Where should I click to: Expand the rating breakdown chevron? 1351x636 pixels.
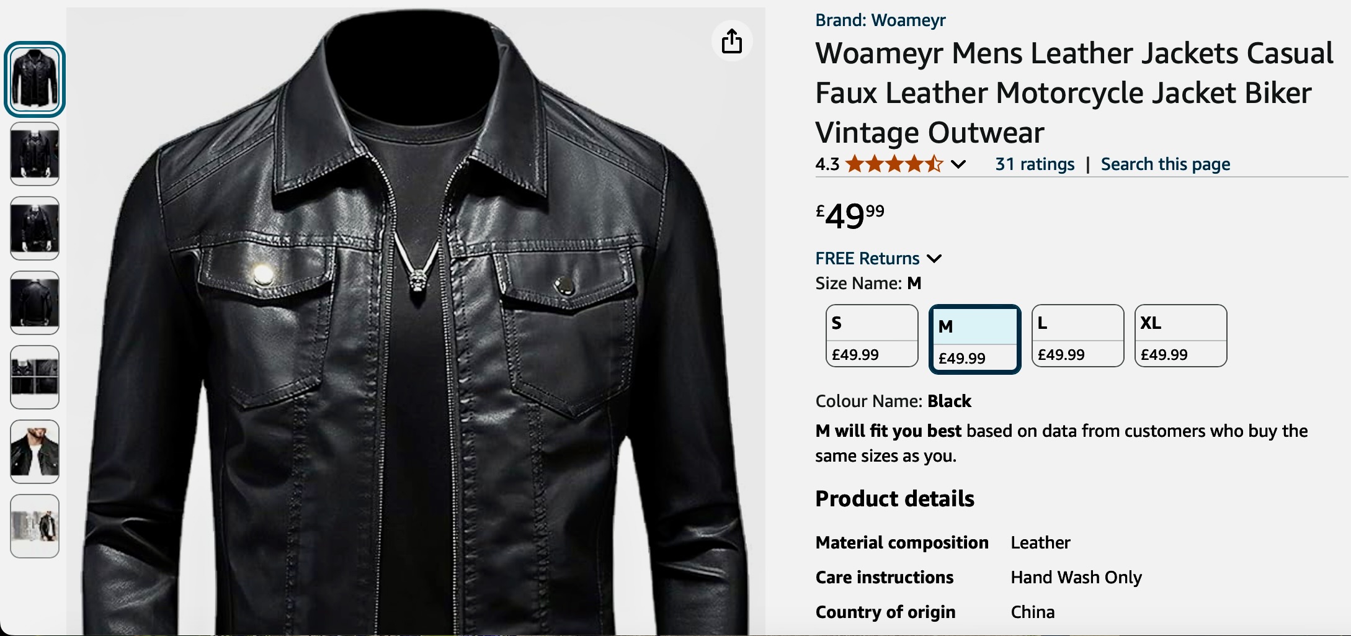pos(958,164)
